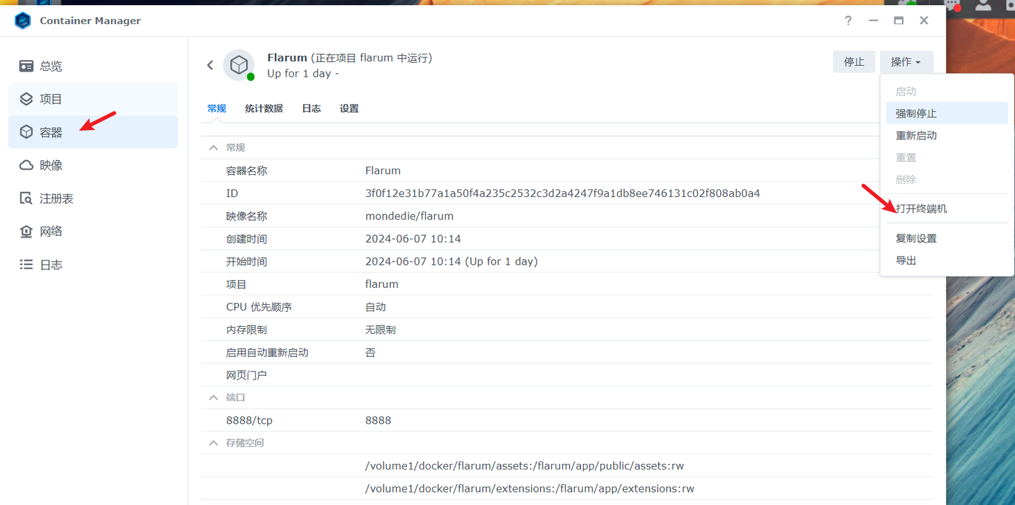Click start time value with Up for 1 day
The image size is (1015, 505).
452,261
